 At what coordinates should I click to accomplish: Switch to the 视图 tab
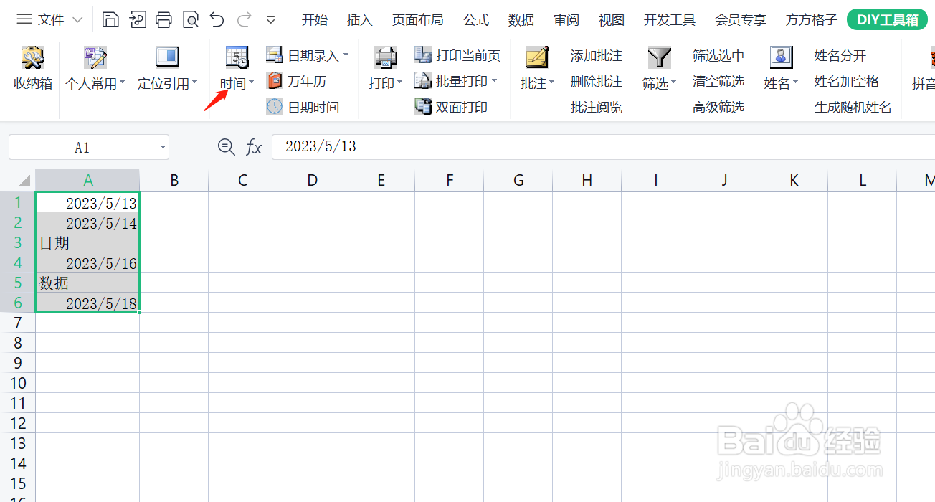click(x=612, y=20)
